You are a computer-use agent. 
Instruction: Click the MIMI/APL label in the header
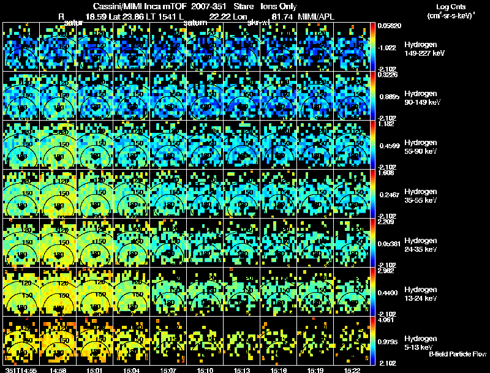point(315,17)
